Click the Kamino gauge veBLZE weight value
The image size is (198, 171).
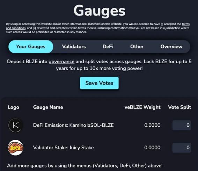point(152,125)
